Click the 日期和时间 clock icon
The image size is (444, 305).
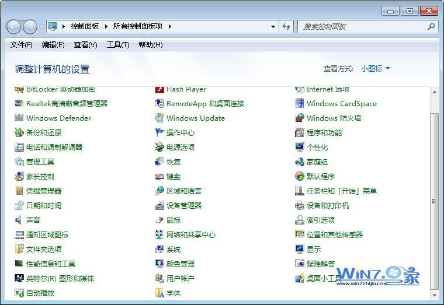pyautogui.click(x=19, y=205)
